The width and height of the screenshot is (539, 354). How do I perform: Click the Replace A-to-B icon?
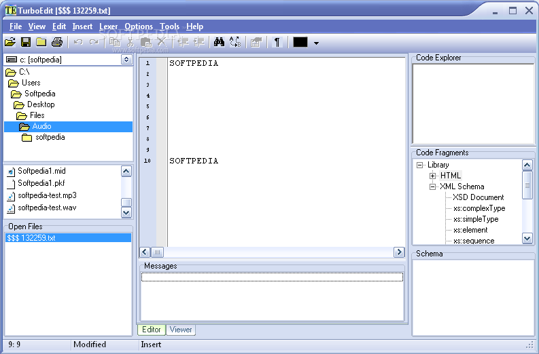click(x=235, y=42)
